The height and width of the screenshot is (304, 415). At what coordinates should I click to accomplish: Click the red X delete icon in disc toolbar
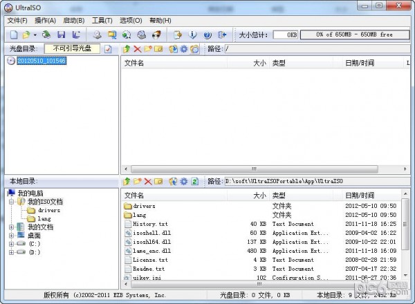tap(137, 49)
